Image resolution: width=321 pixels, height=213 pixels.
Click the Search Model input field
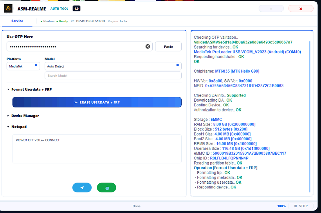click(x=113, y=75)
